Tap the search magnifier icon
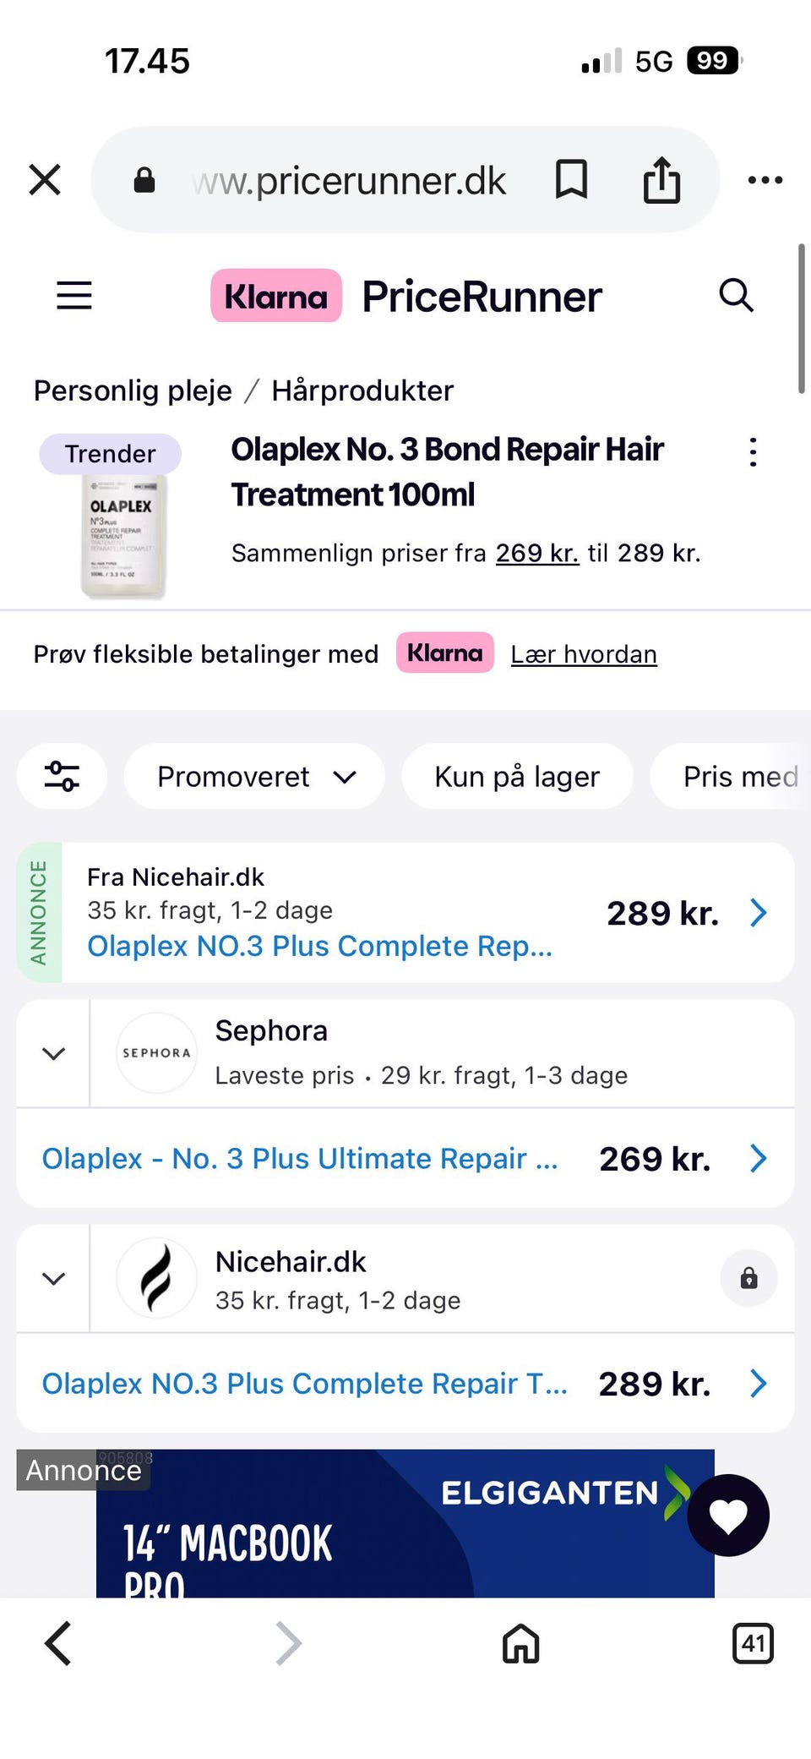The height and width of the screenshot is (1759, 811). [x=736, y=296]
